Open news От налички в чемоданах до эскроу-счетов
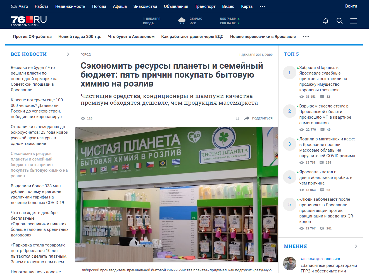 [x=39, y=135]
